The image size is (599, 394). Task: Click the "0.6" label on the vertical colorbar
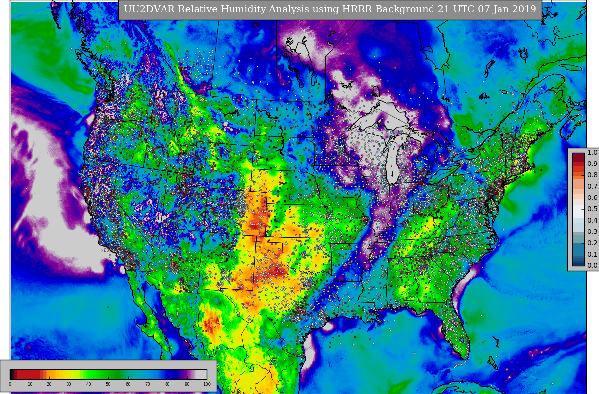pos(592,198)
